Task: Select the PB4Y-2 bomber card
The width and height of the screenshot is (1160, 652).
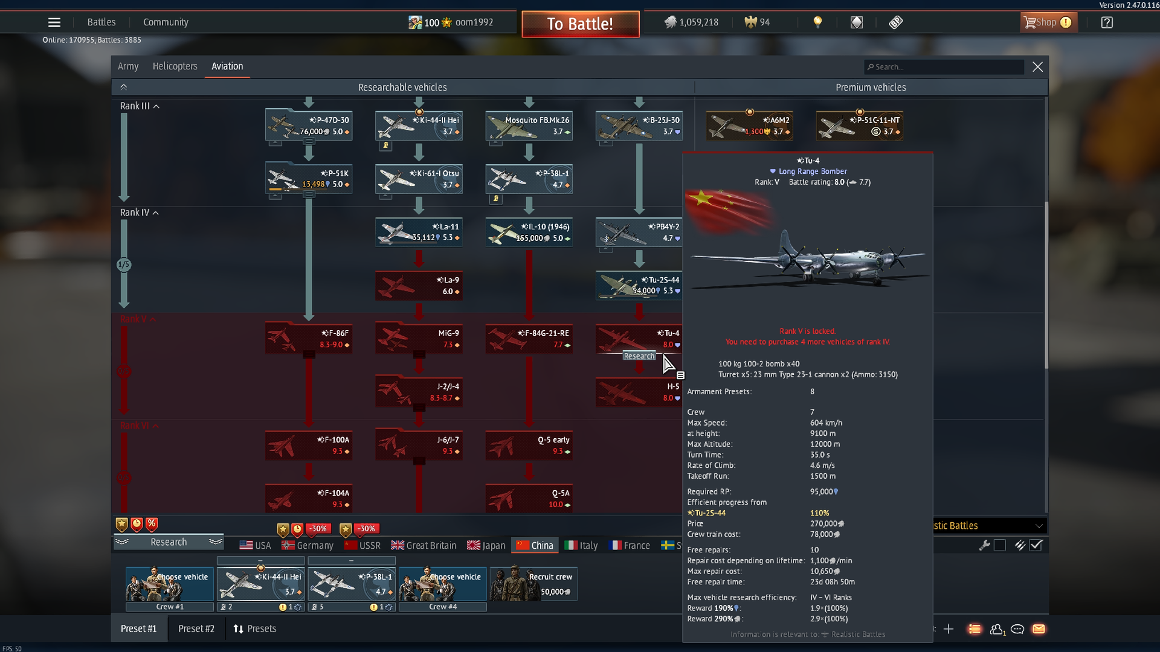Action: [x=639, y=232]
